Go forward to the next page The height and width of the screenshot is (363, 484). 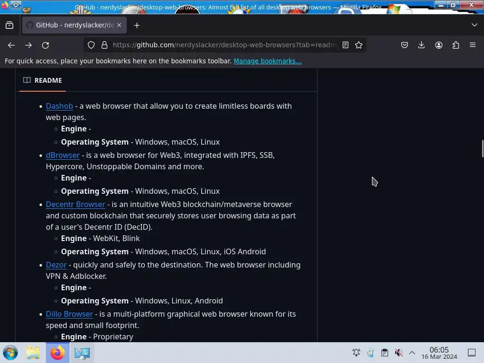click(28, 45)
